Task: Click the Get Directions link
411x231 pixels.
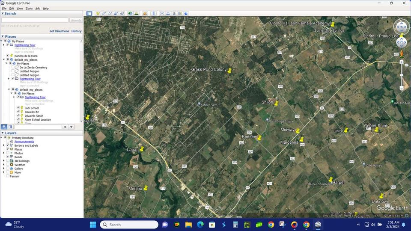Action: pos(59,31)
